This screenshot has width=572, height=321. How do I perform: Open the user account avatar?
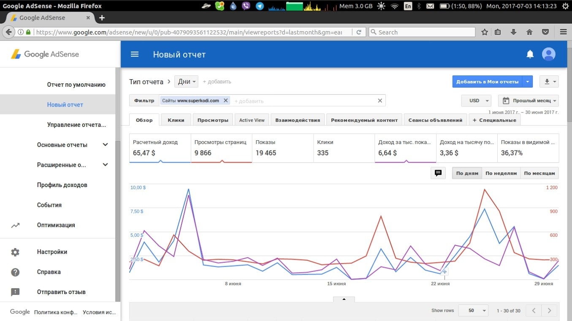pos(548,54)
